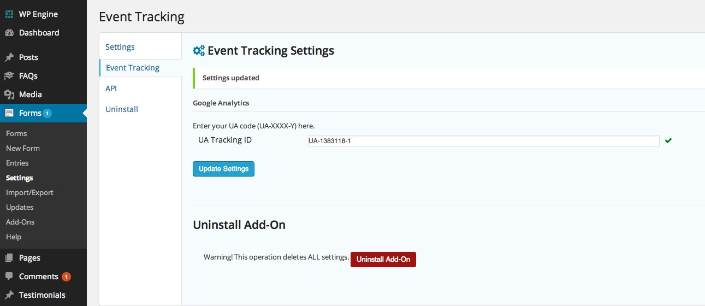705x306 pixels.
Task: Open Dashboard via its gauge icon
Action: pos(9,33)
